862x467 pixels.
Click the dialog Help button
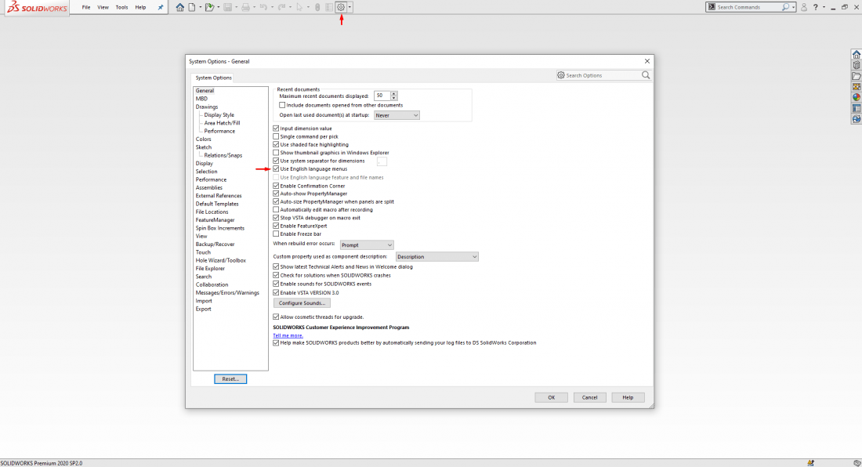pos(628,397)
